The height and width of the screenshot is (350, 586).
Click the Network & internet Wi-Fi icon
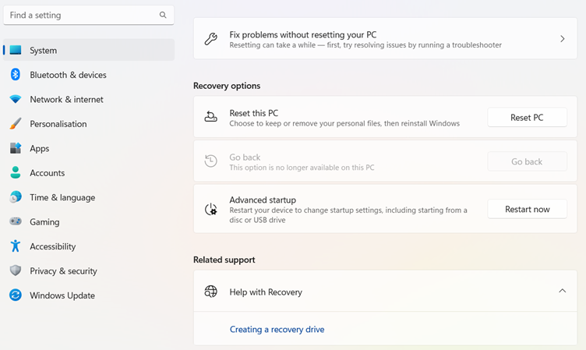pos(16,99)
